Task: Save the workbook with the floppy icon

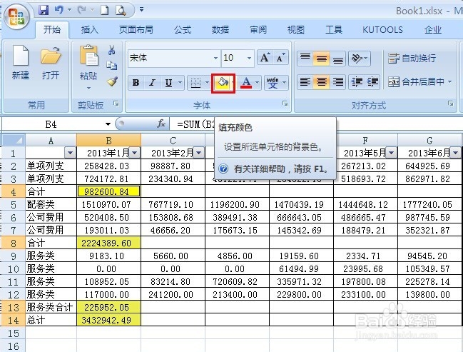Action: [x=44, y=10]
